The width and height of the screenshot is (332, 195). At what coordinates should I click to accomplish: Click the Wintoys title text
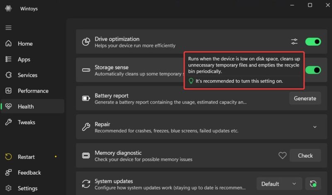[29, 9]
